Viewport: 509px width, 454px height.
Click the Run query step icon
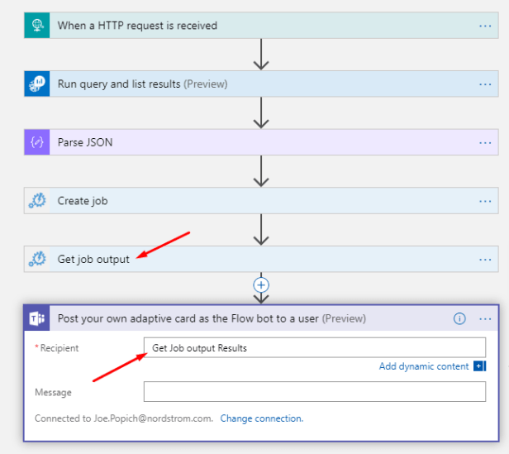[37, 84]
